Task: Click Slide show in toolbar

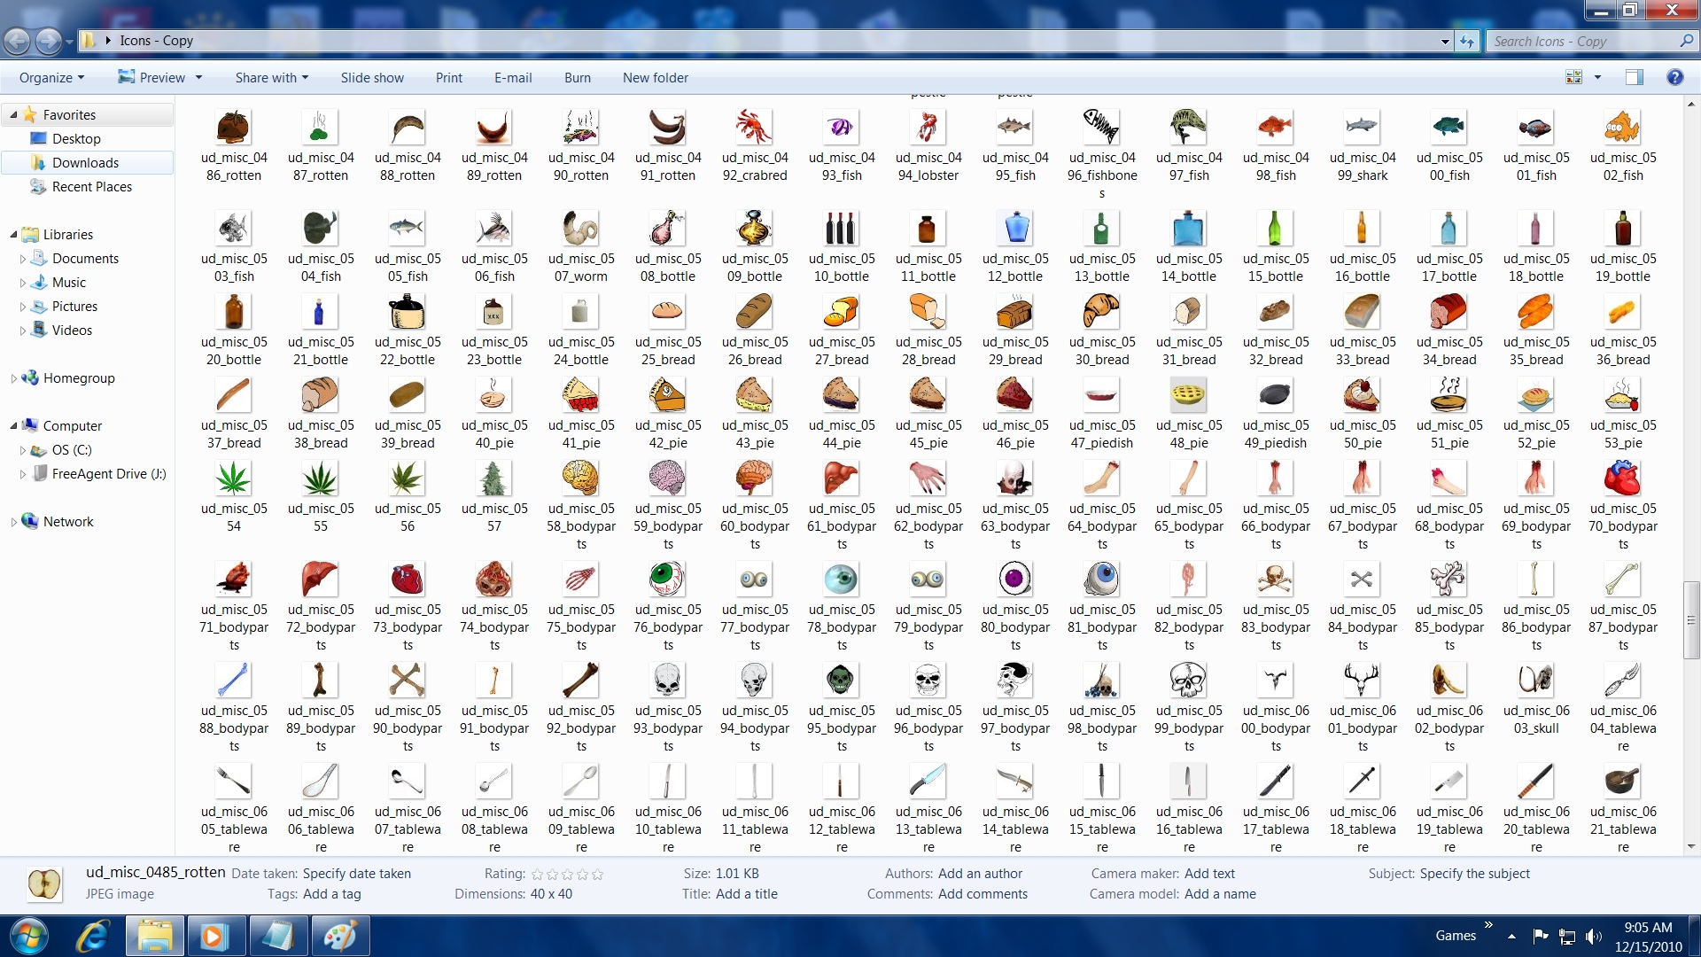Action: point(372,77)
